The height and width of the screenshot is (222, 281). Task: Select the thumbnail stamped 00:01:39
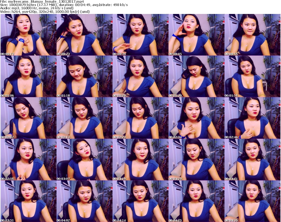(196, 76)
